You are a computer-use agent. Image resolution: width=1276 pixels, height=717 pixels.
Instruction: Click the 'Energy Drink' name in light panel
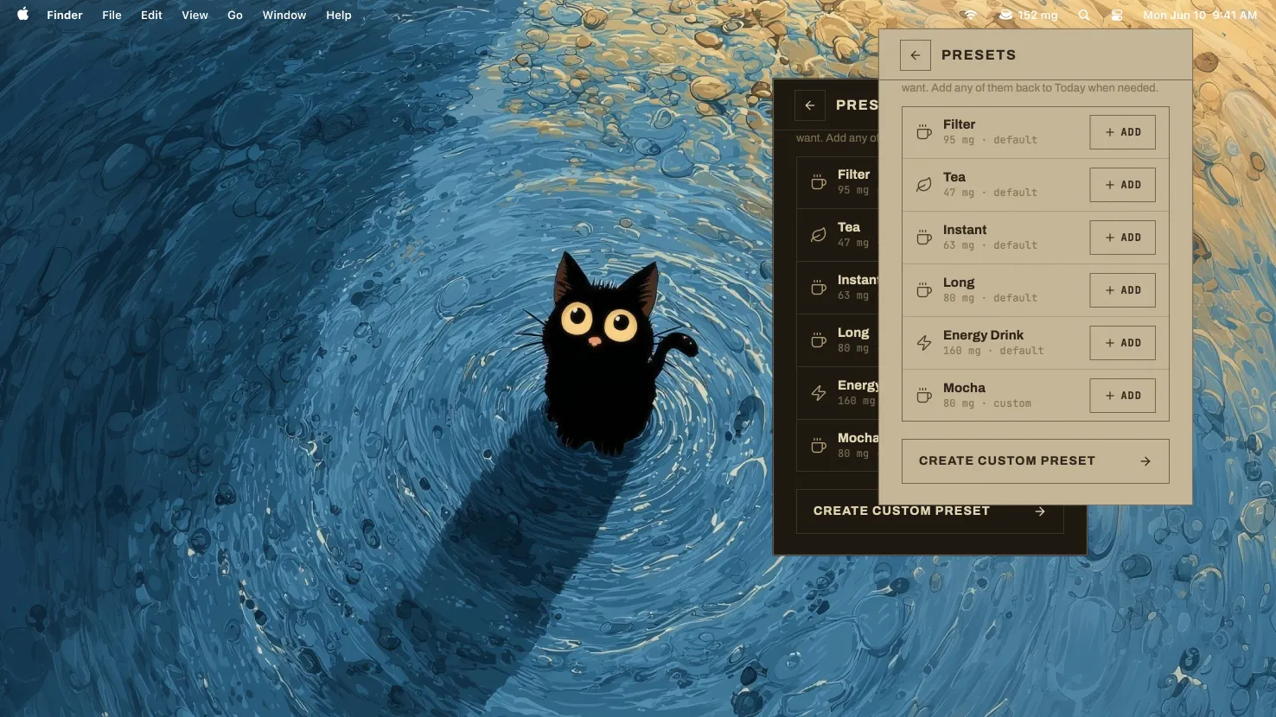[x=983, y=335]
